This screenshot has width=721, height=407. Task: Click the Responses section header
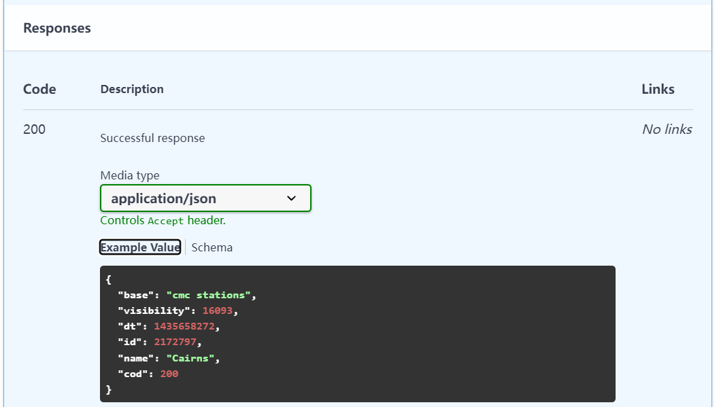57,28
